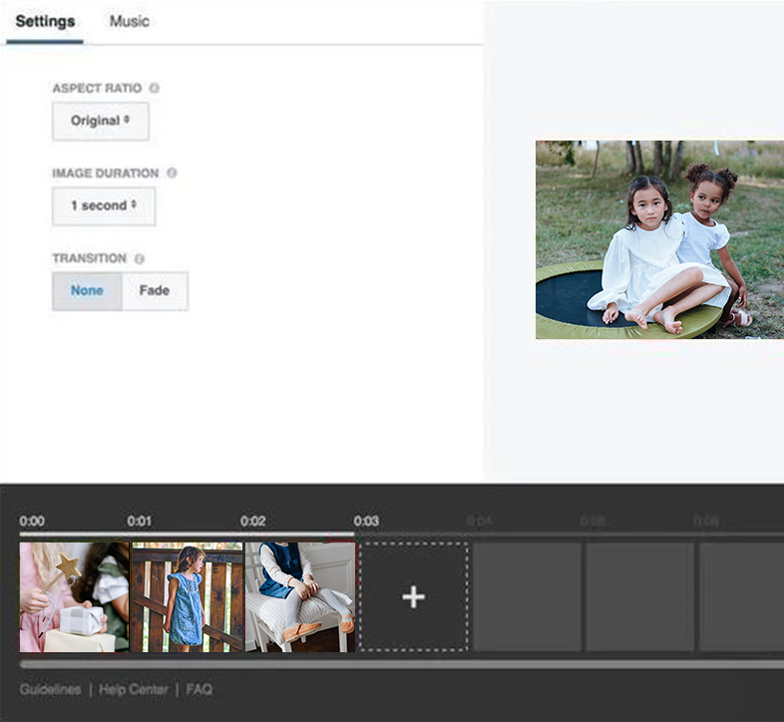
Task: Select the blue dress girl thumbnail
Action: click(188, 596)
